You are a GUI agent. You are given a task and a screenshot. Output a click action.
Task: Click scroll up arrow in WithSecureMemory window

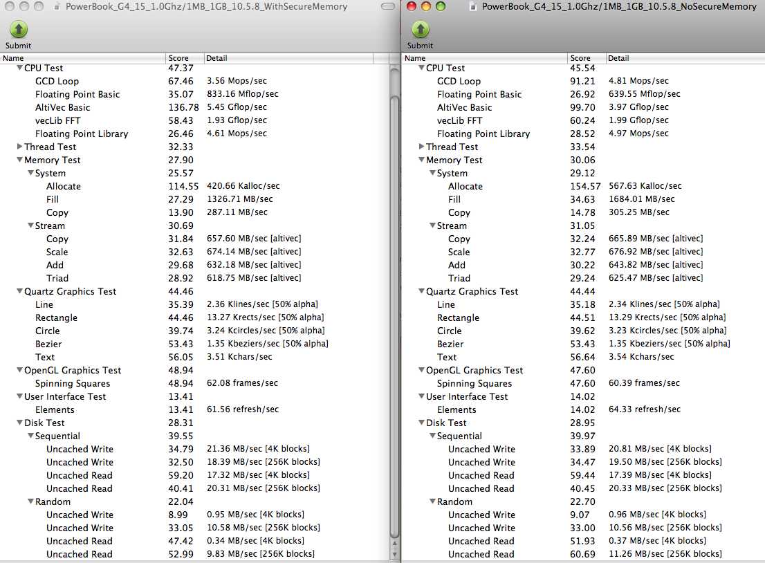pyautogui.click(x=395, y=544)
